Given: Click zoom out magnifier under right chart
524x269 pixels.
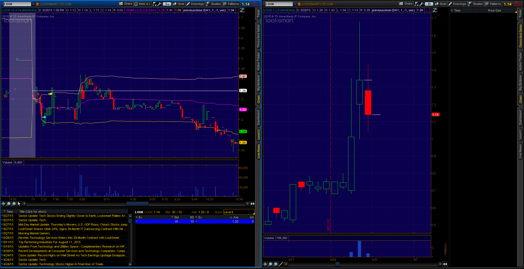Looking at the screenshot, I should coord(276,264).
